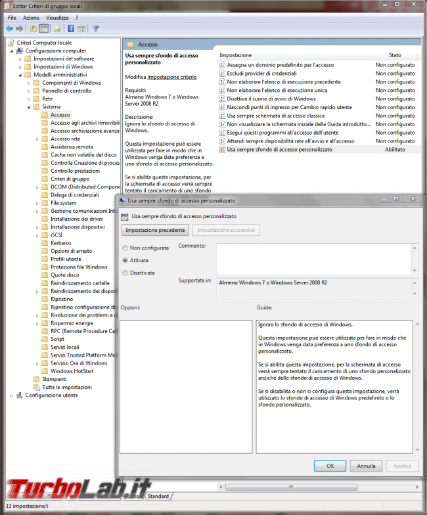Click policy icon for Disattiva il suono di avvio
Screen dimensions: 427x515
[222, 99]
